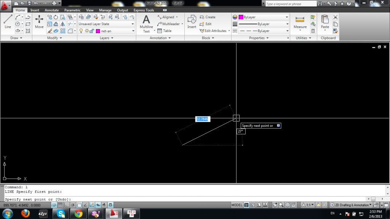
Task: Select the Fillet tool icon
Action: pyautogui.click(x=70, y=31)
